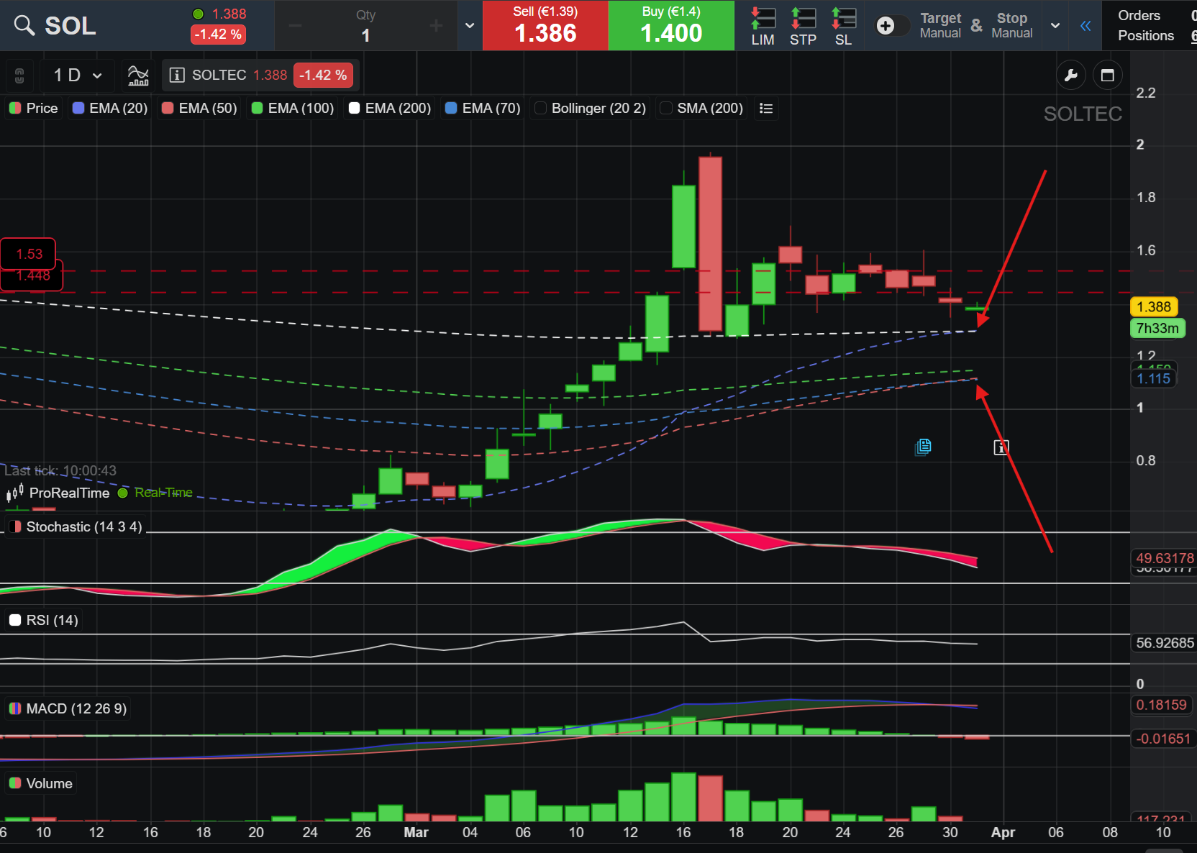Viewport: 1197px width, 853px height.
Task: Toggle the plus switch beside Target
Action: (x=892, y=26)
